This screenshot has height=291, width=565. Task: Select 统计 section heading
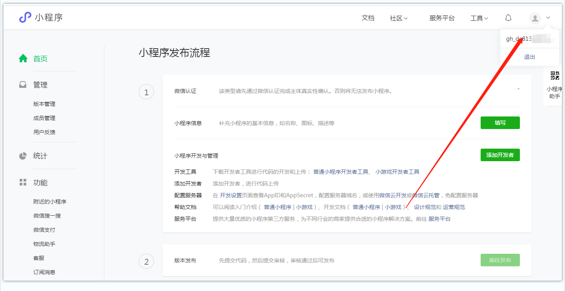[x=40, y=156]
